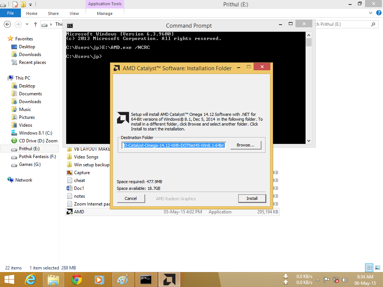The image size is (383, 287).
Task: Click the search magnifier in Explorer
Action: click(373, 24)
